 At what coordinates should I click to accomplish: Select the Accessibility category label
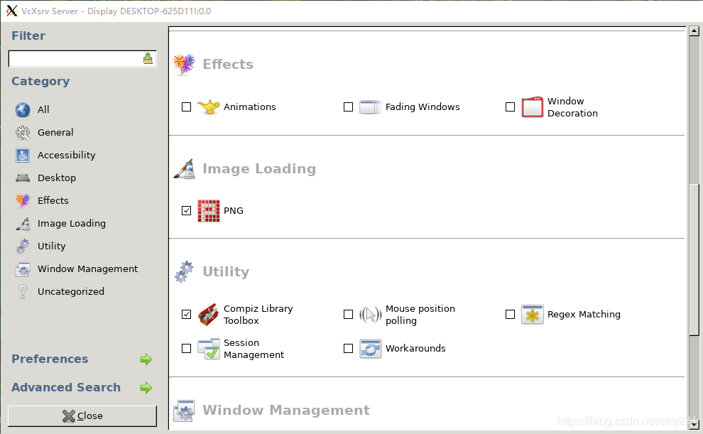click(x=66, y=155)
